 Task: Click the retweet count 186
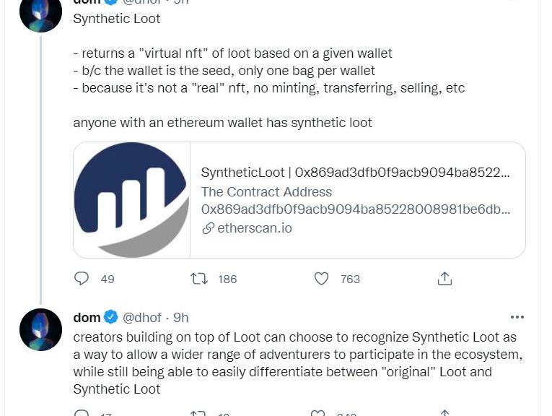pyautogui.click(x=227, y=279)
